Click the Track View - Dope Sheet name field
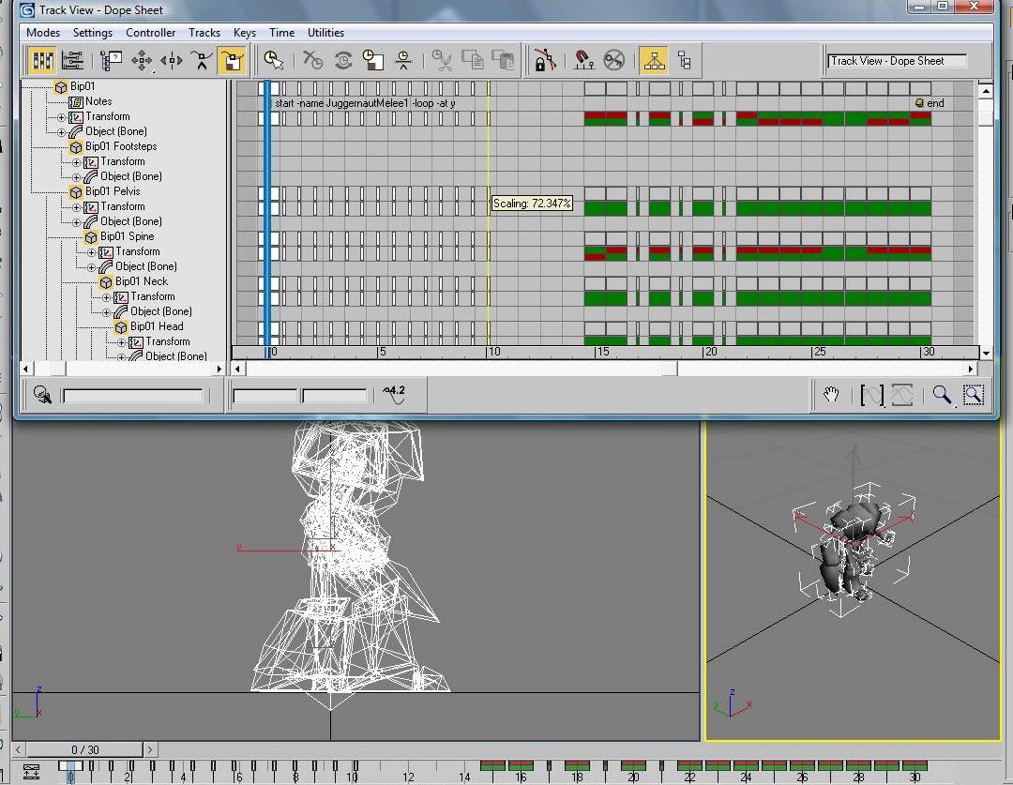 coord(897,61)
